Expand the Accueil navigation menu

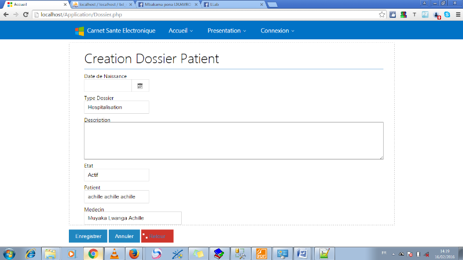tap(181, 31)
